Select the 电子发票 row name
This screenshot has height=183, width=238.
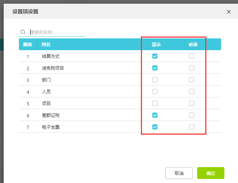click(x=50, y=127)
